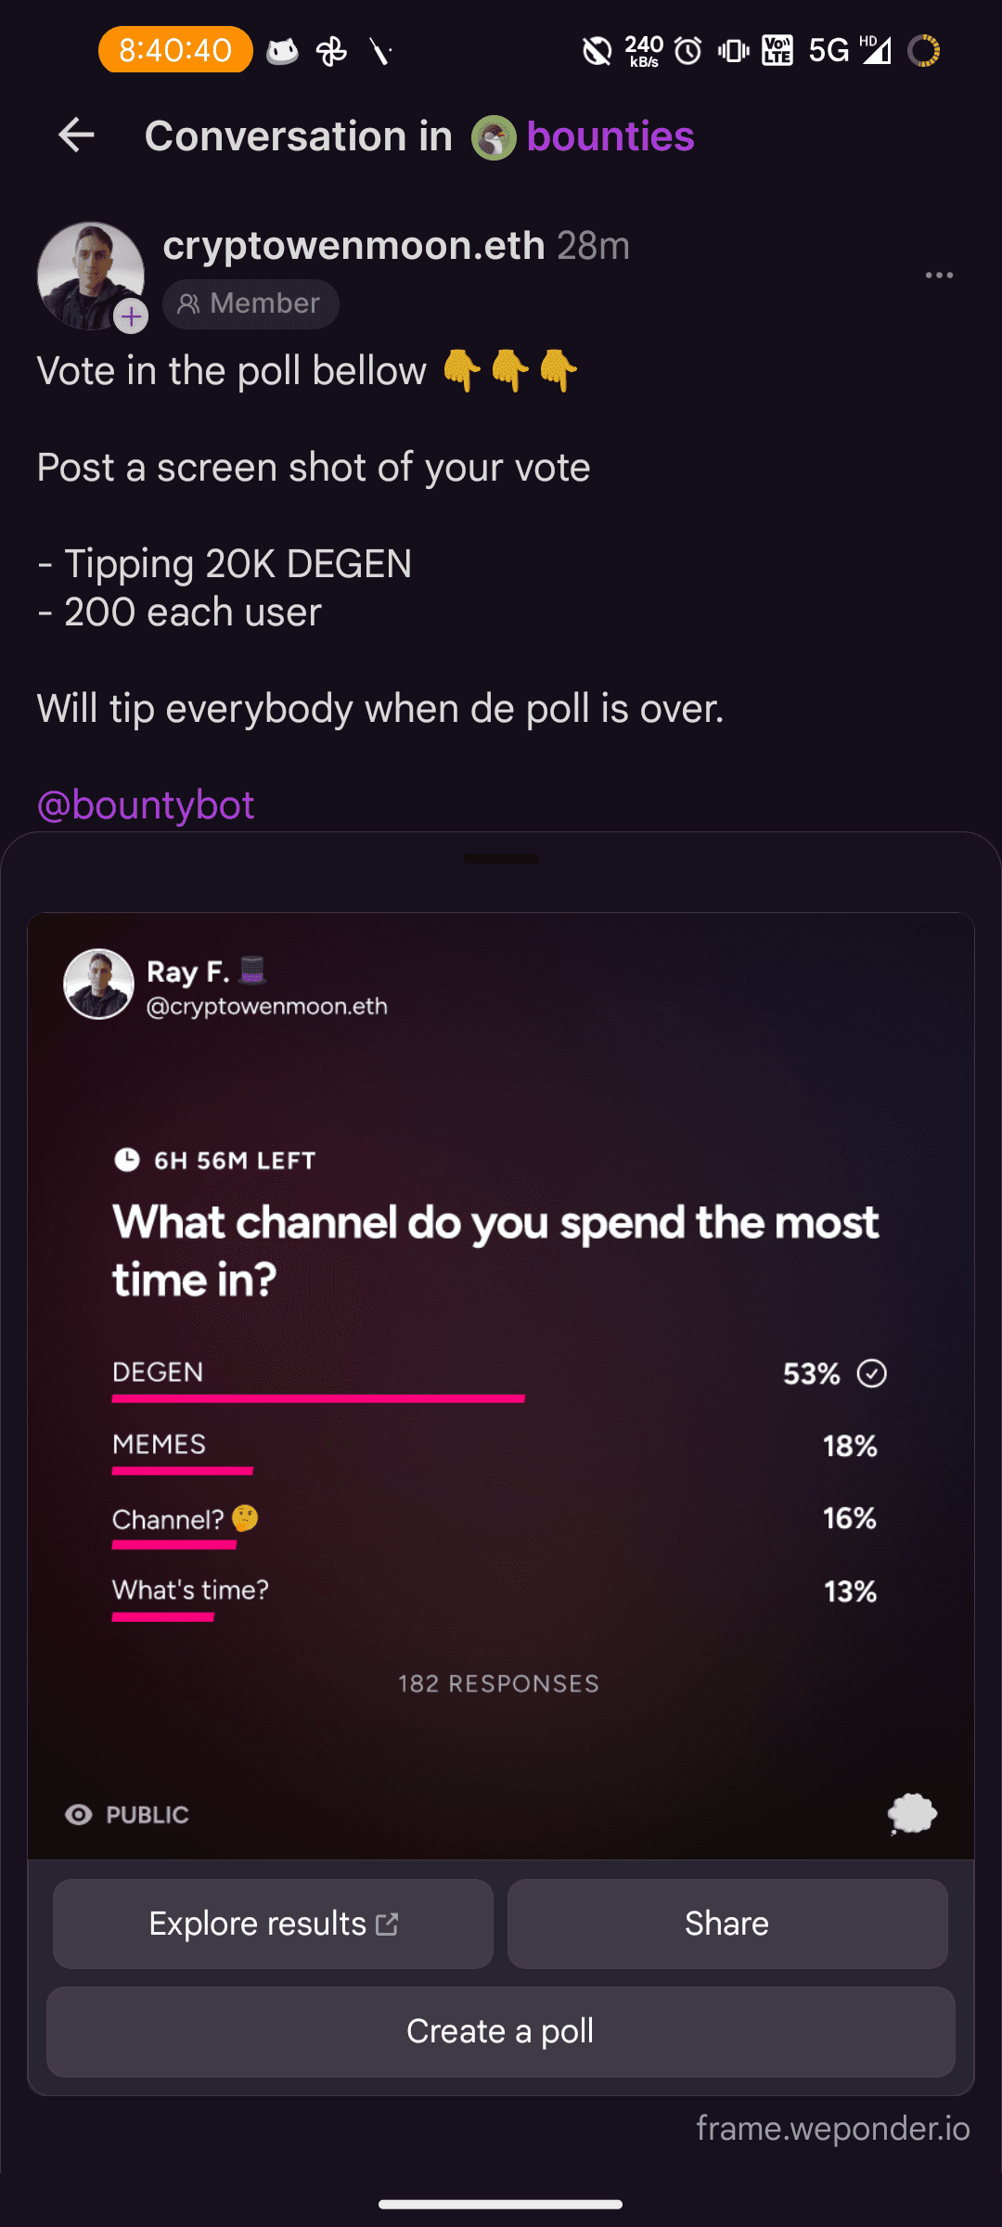Tap the PUBLIC eye visibility icon
This screenshot has height=2227, width=1002.
[79, 1815]
